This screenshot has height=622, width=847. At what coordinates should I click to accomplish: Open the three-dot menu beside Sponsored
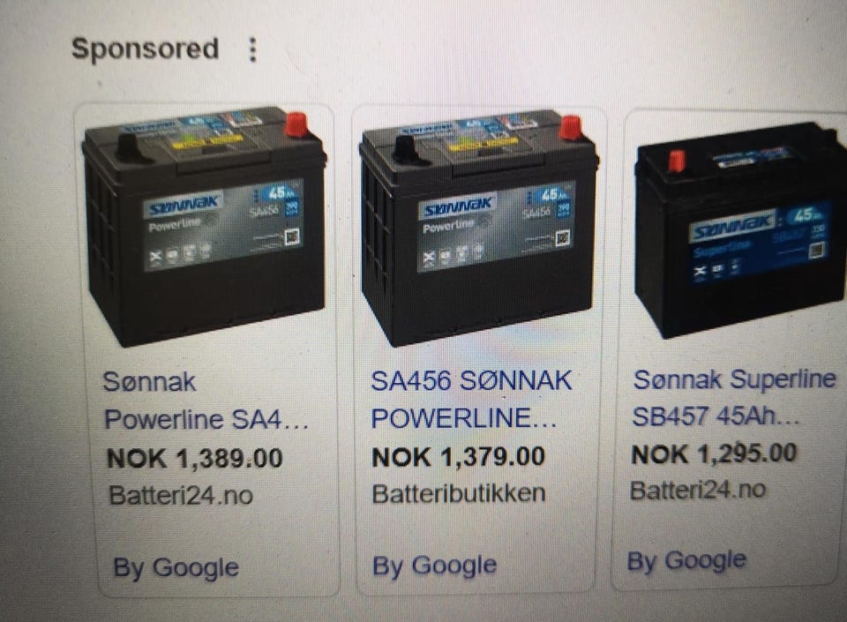[253, 49]
